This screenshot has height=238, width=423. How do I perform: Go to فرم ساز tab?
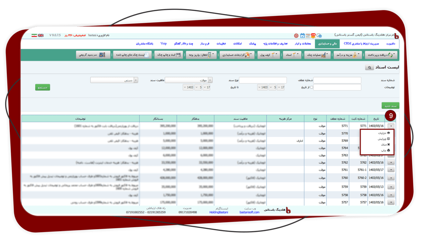(205, 44)
